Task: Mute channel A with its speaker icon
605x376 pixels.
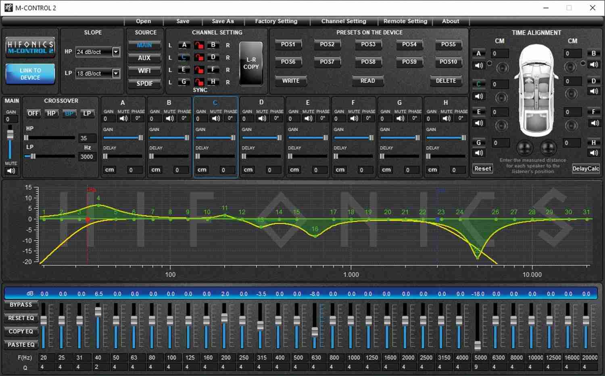Action: [x=123, y=119]
